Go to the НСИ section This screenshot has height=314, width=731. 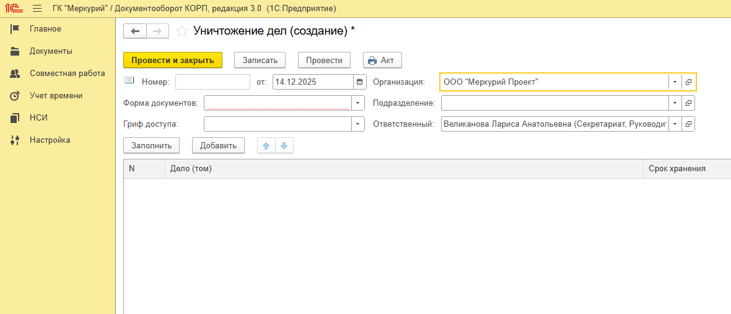click(x=38, y=118)
